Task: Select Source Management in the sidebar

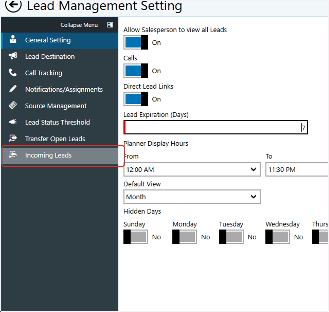Action: (60, 106)
